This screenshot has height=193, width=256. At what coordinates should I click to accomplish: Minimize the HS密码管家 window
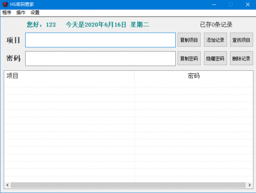(x=214, y=5)
